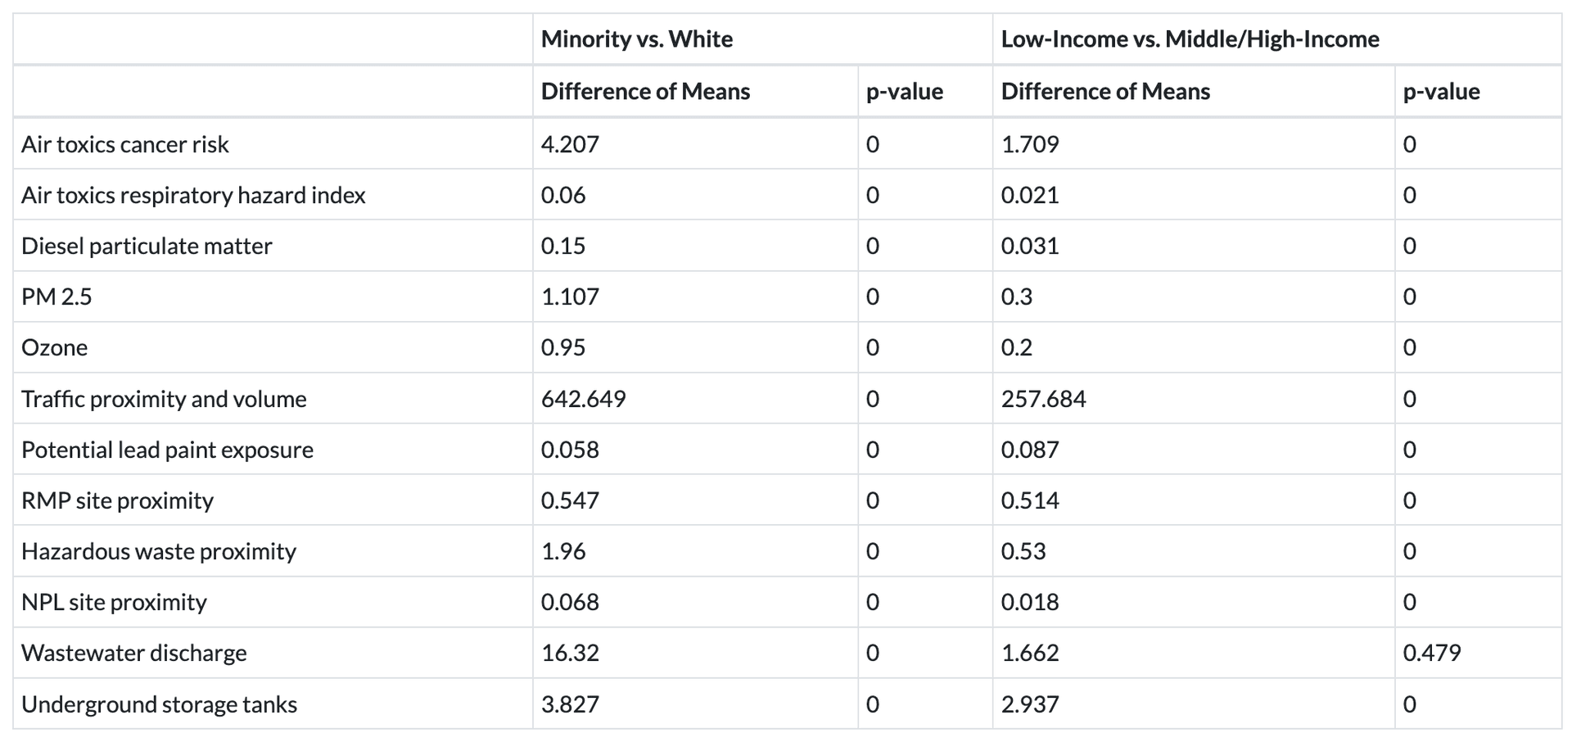Screen dimensions: 1572x742
Task: Select Minority p-value 0 in Traffic proximity row
Action: click(x=873, y=399)
